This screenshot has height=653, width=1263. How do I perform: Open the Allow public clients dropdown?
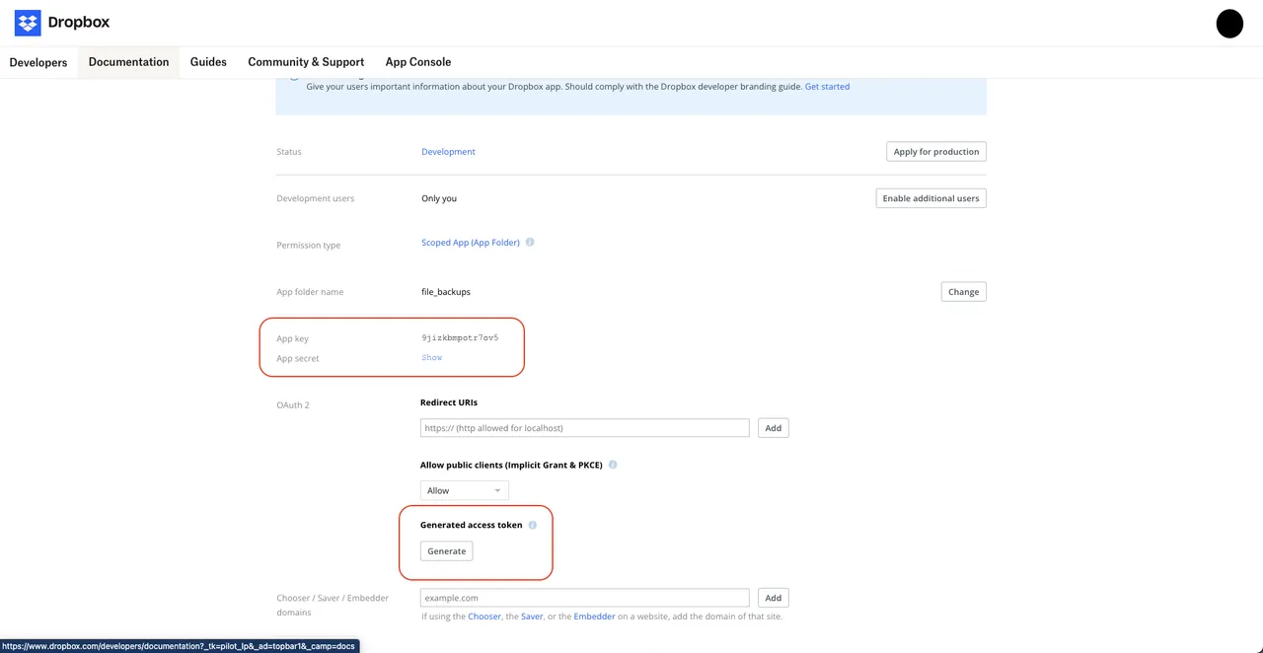pos(465,490)
